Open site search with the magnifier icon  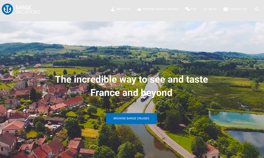(256, 9)
